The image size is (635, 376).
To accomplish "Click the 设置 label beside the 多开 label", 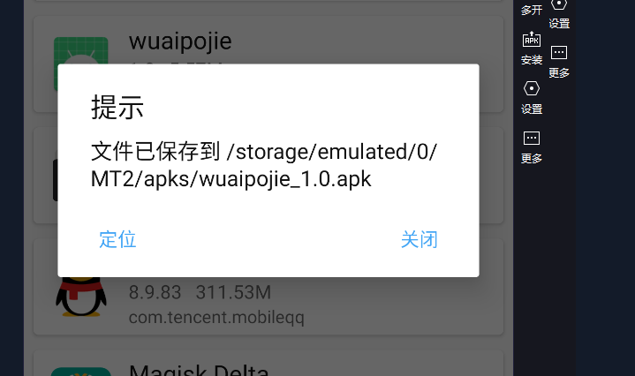I will tap(559, 24).
